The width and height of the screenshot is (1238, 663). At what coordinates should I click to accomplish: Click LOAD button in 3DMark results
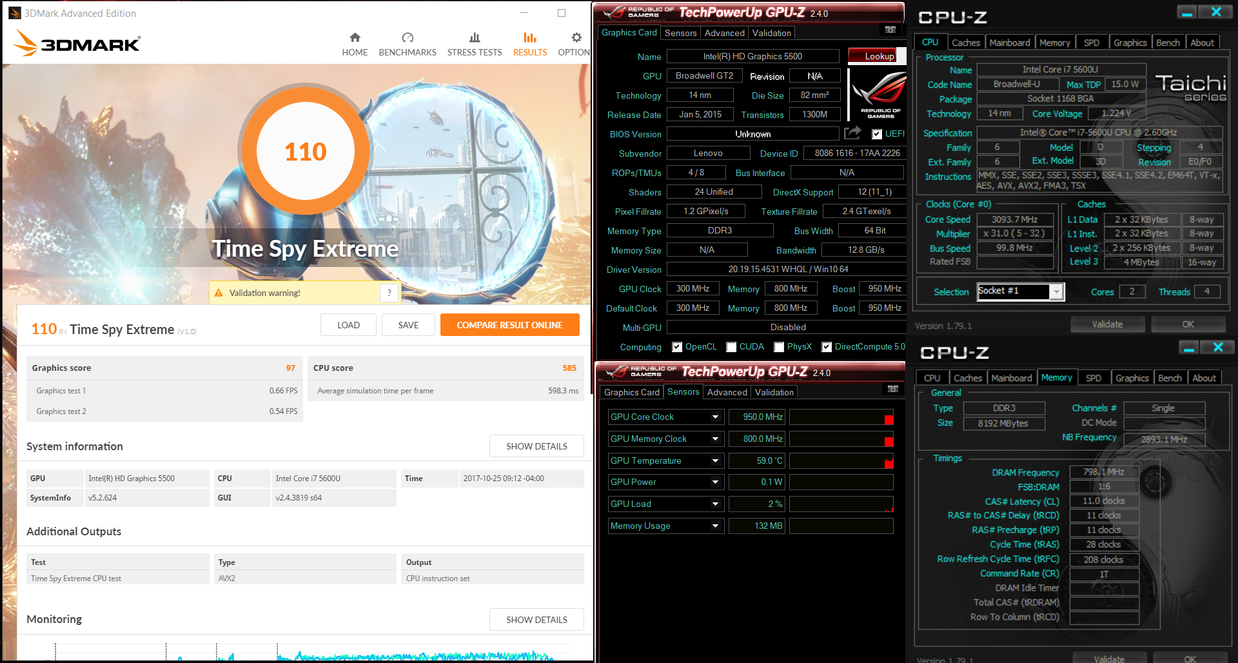pos(348,325)
